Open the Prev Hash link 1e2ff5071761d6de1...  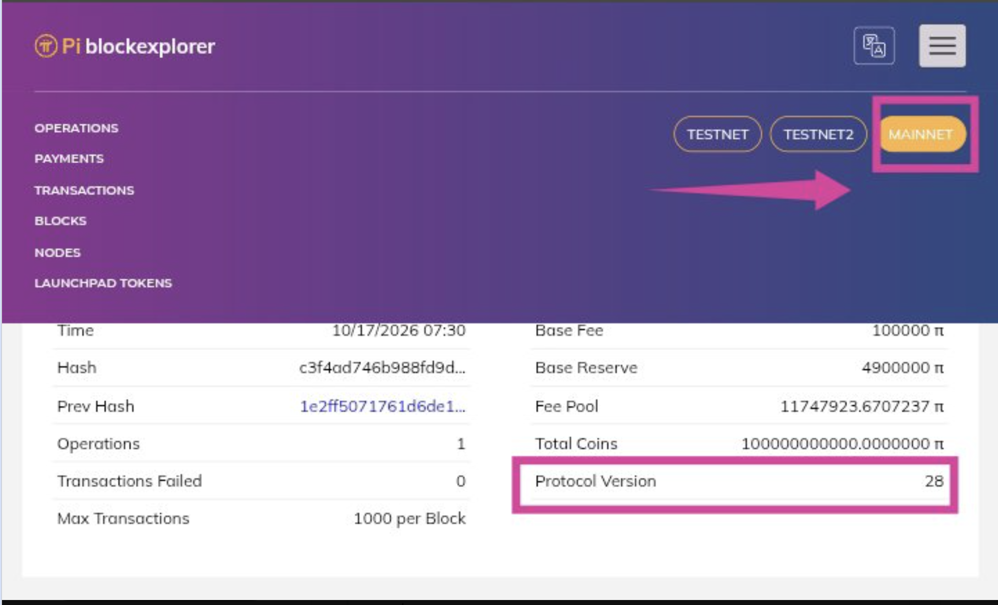click(x=383, y=406)
